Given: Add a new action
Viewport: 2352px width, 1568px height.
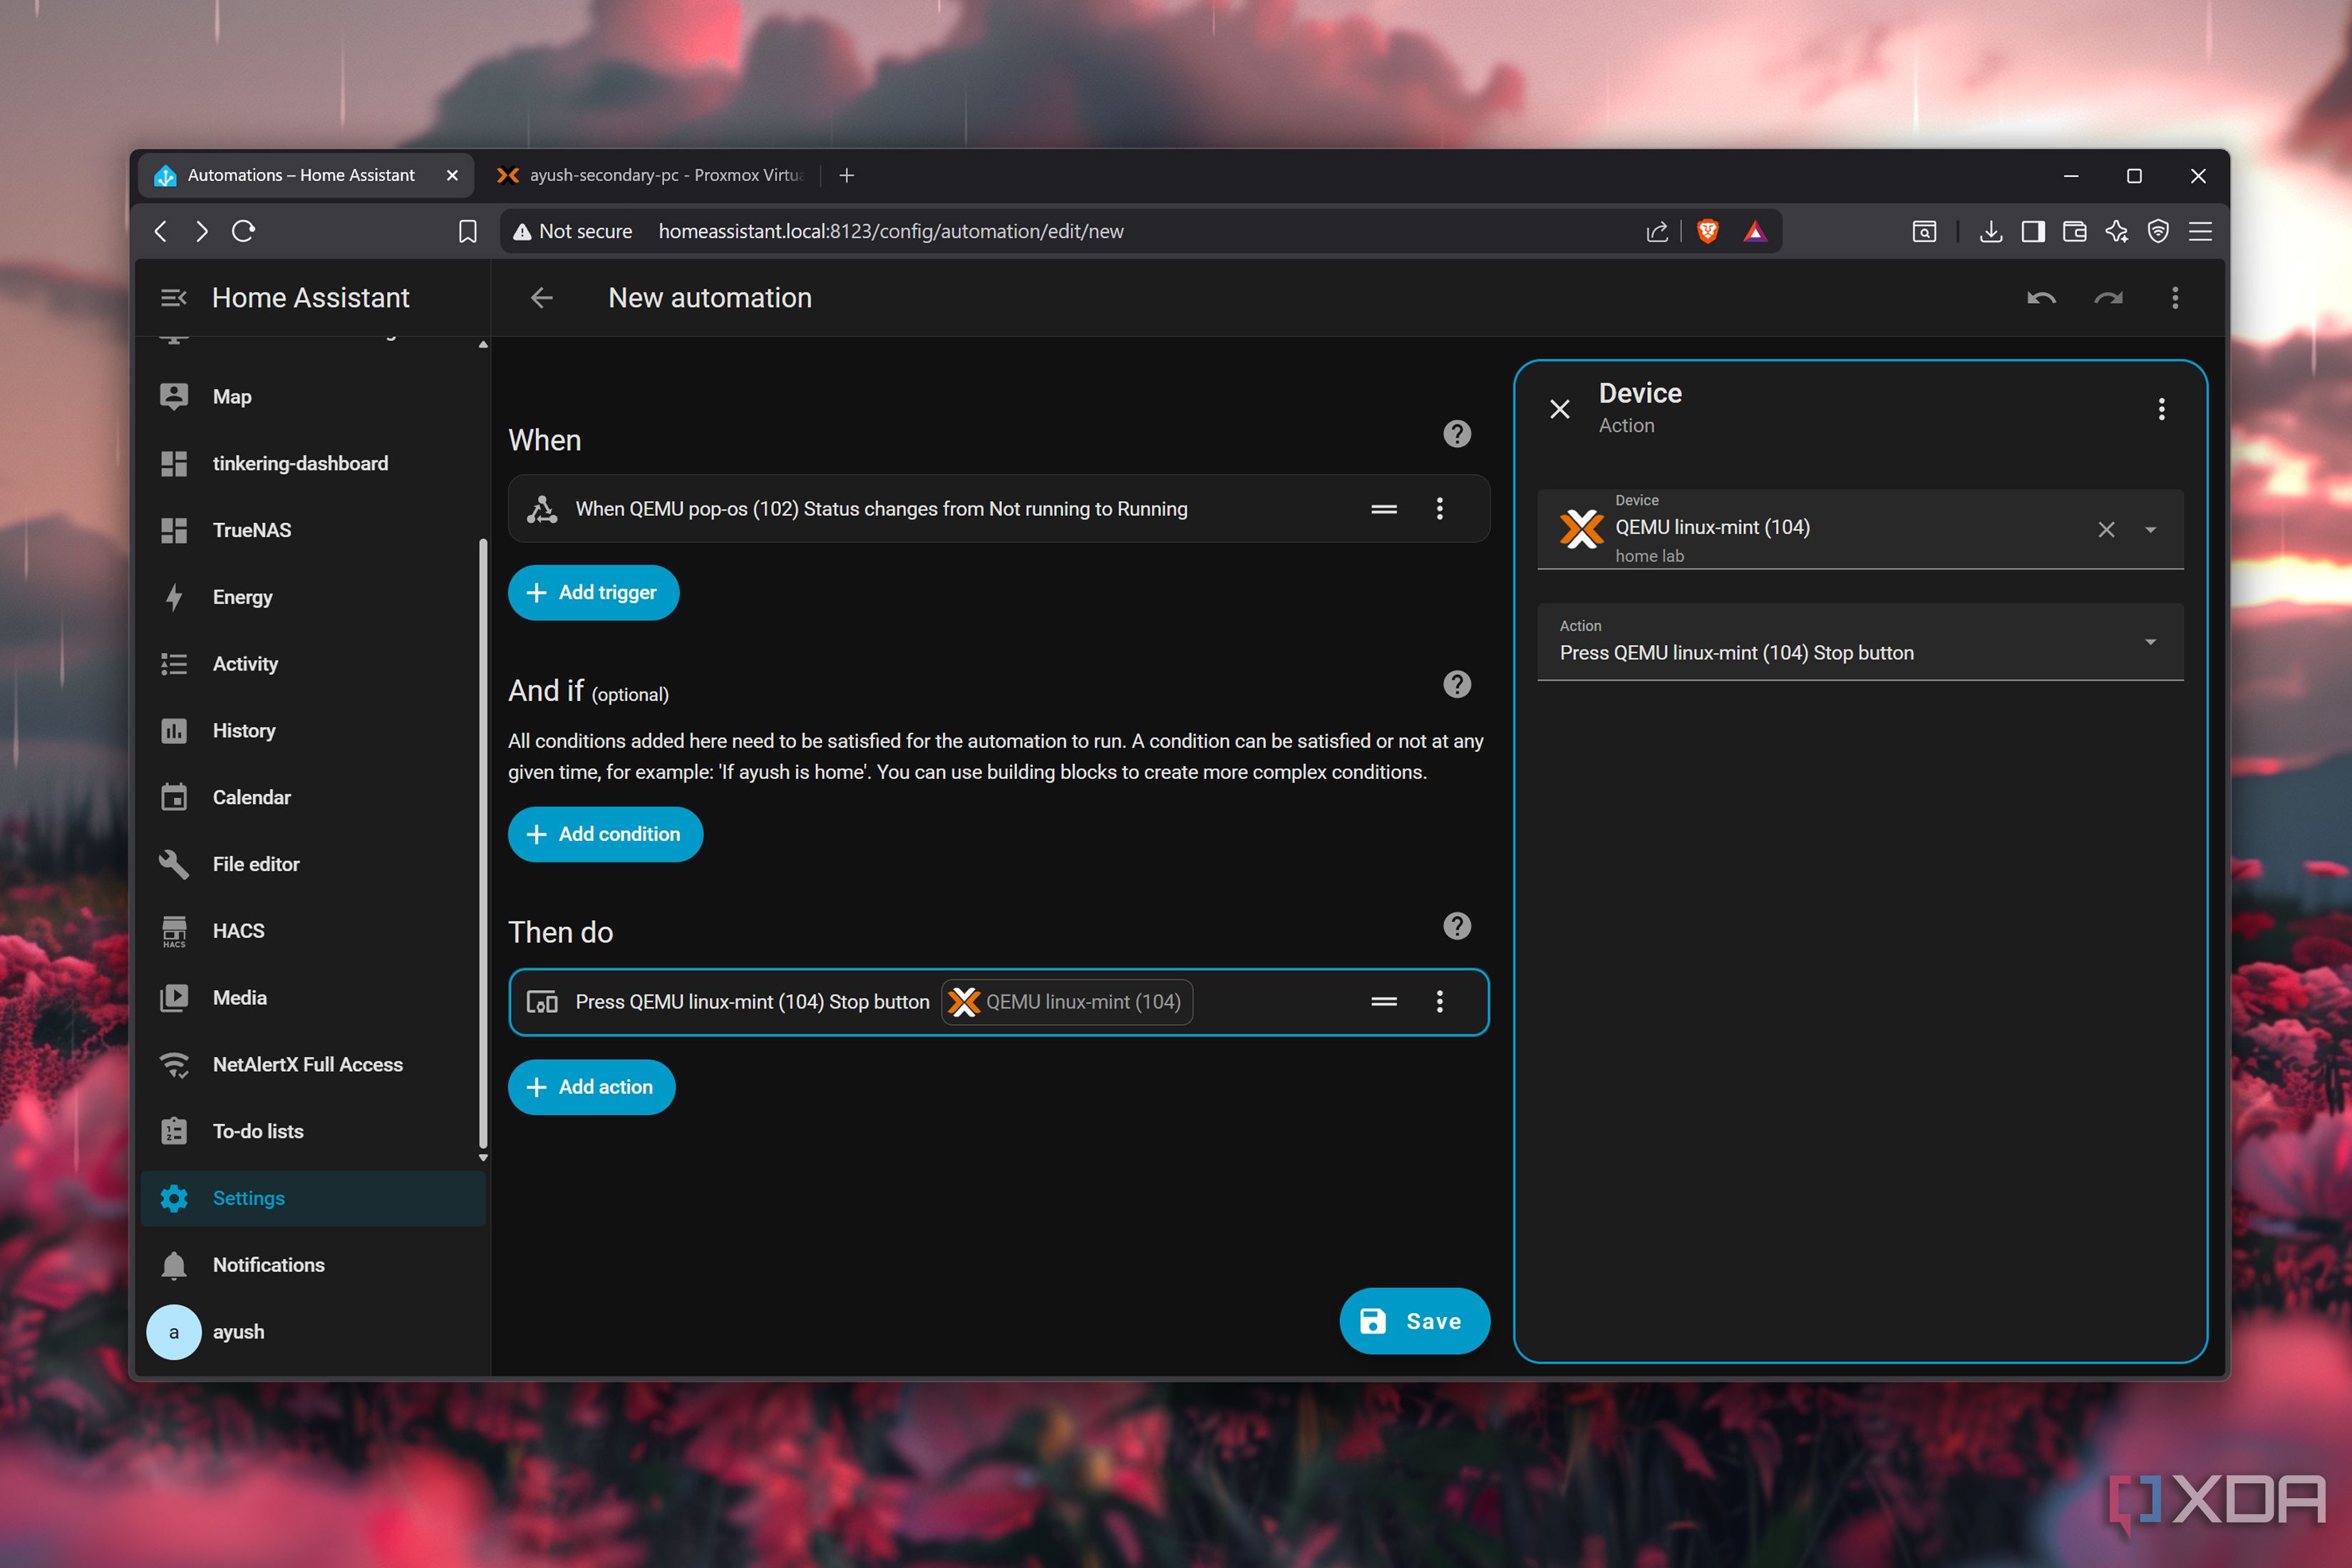Looking at the screenshot, I should pos(592,1087).
